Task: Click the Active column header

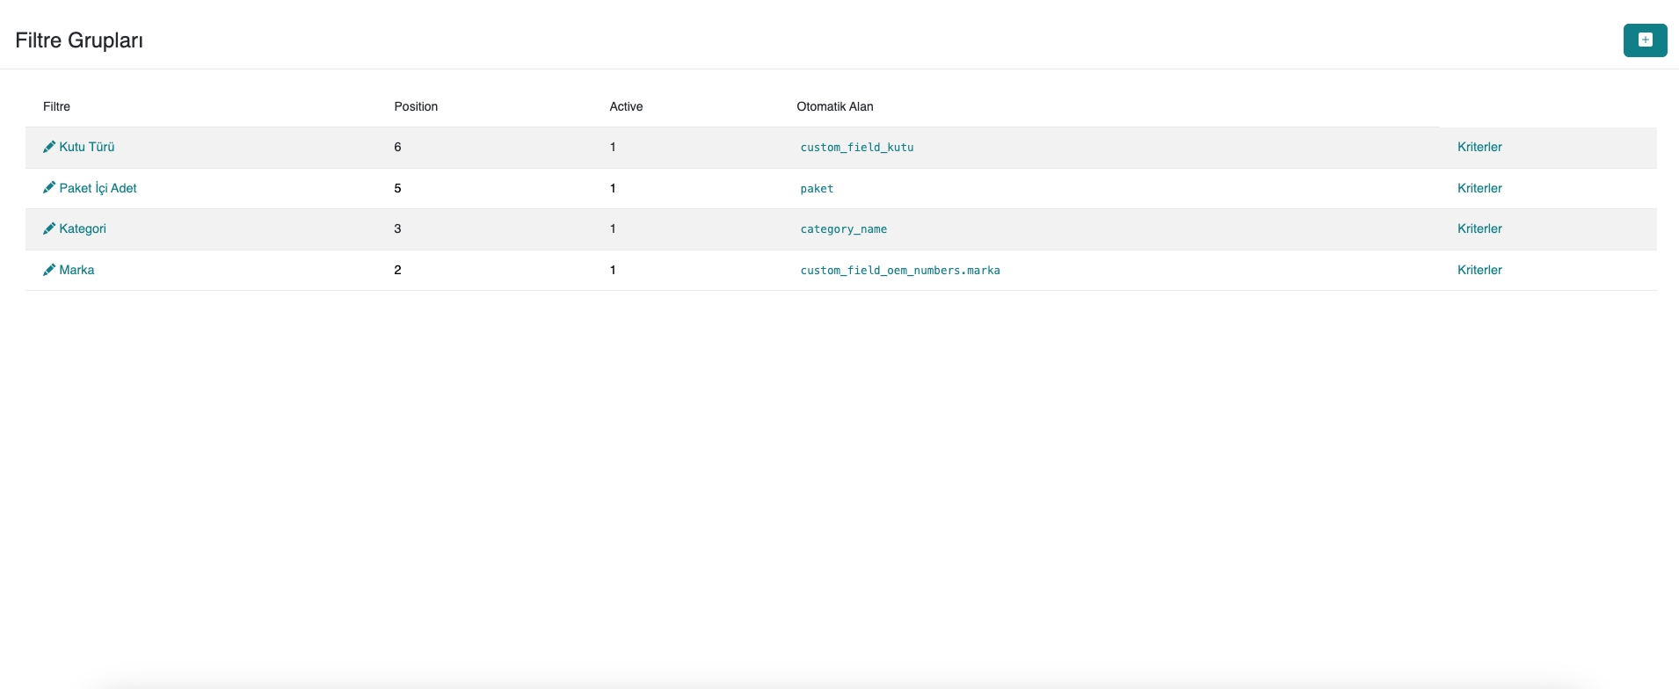Action: coord(626,106)
